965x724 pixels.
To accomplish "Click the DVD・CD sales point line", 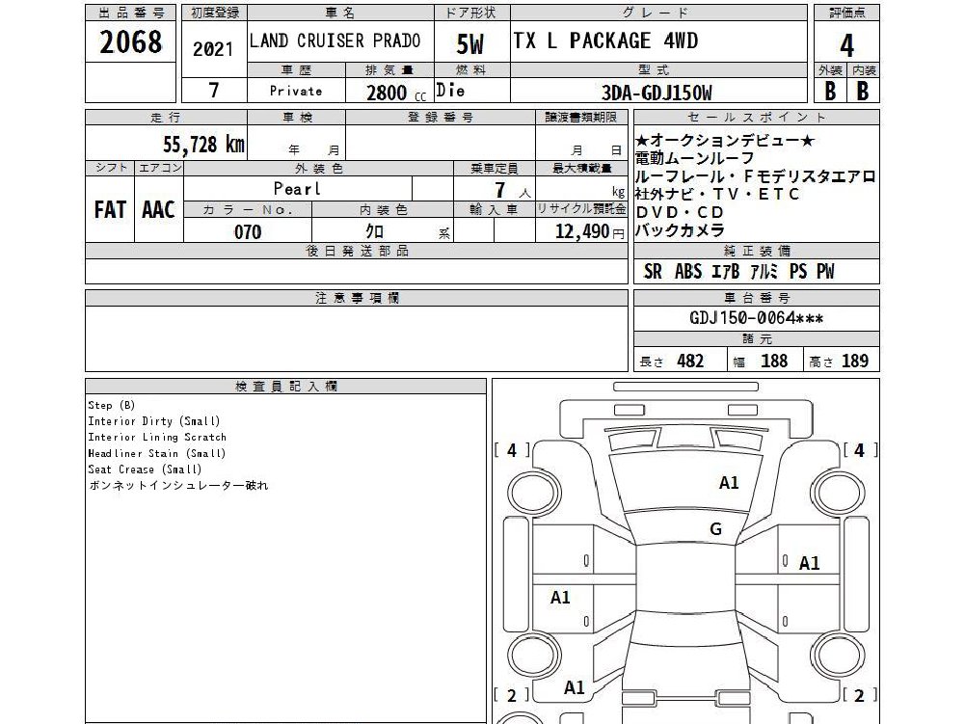I will click(680, 212).
